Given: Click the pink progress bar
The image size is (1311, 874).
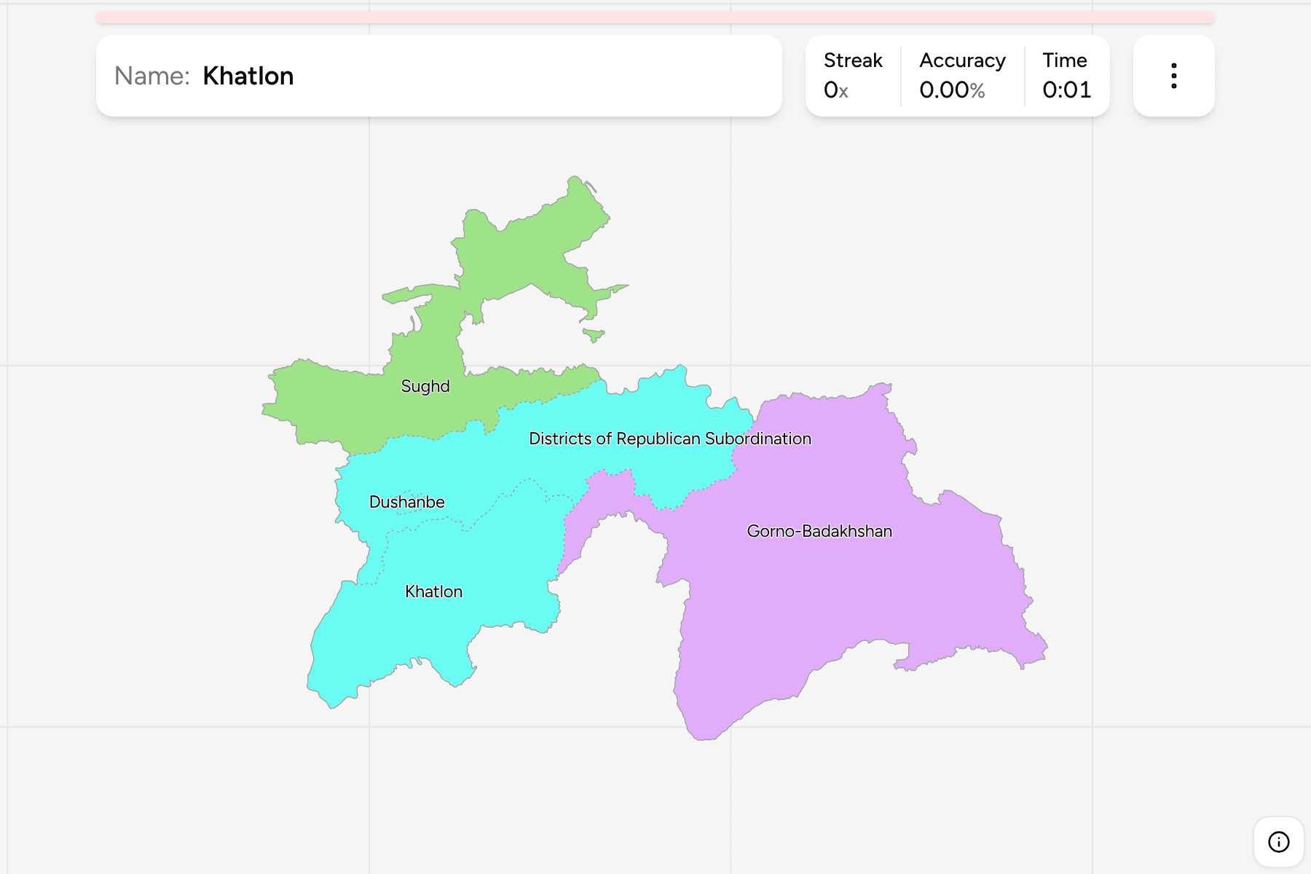Looking at the screenshot, I should 655,17.
